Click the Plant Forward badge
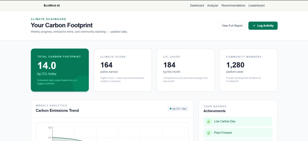Screen dimensions: 308x141 (238, 133)
